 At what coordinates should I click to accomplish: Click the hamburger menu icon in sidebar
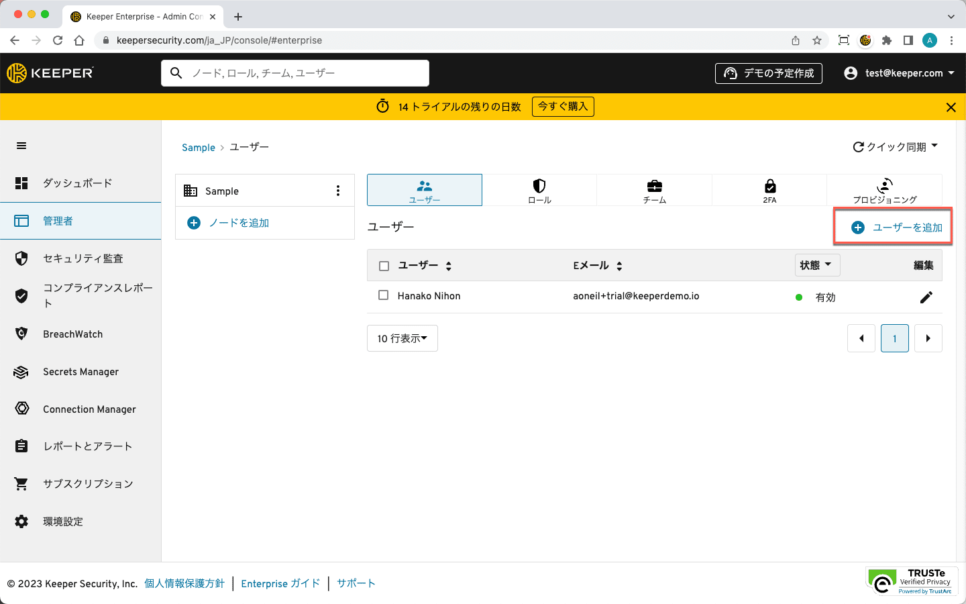[x=21, y=146]
